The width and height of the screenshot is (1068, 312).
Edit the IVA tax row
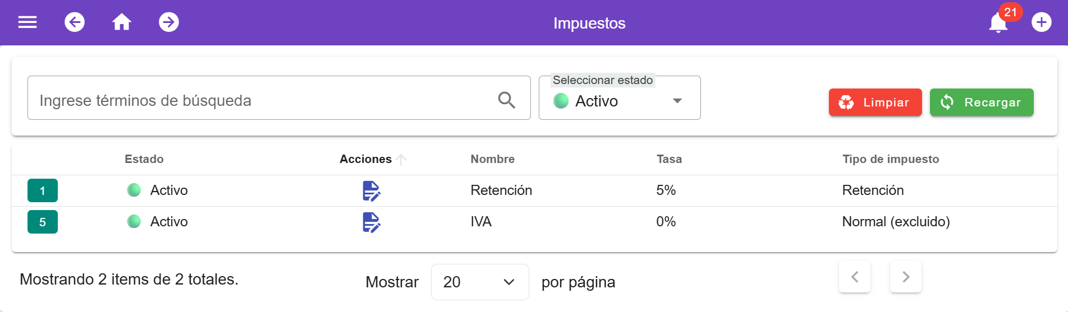pos(372,222)
